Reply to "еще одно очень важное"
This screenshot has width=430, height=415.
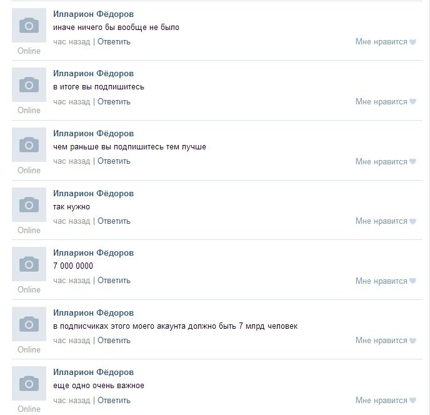pyautogui.click(x=114, y=401)
